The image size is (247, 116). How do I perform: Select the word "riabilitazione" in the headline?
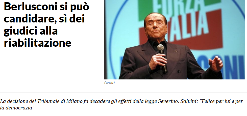click(37, 43)
